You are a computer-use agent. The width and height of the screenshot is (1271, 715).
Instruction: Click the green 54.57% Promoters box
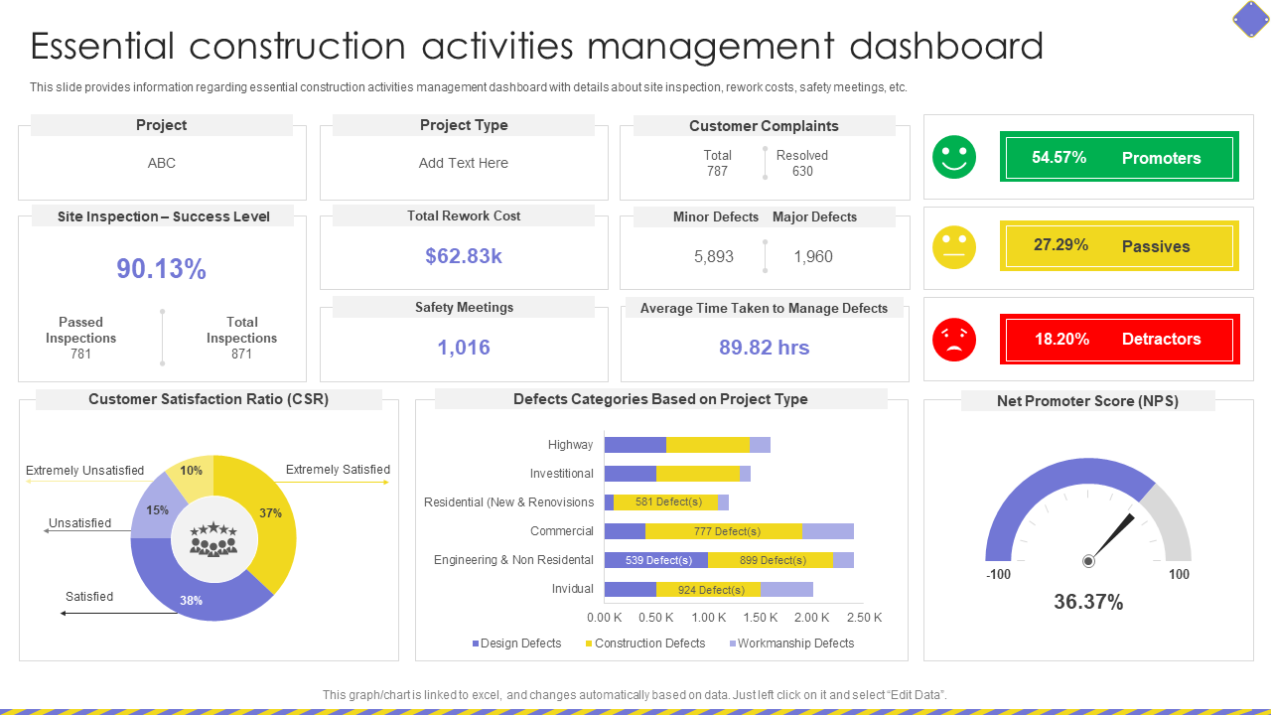point(1119,157)
